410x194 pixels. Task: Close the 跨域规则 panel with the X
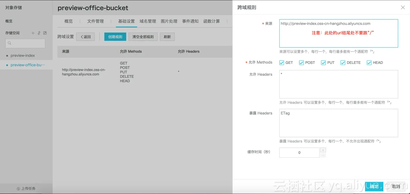403,7
